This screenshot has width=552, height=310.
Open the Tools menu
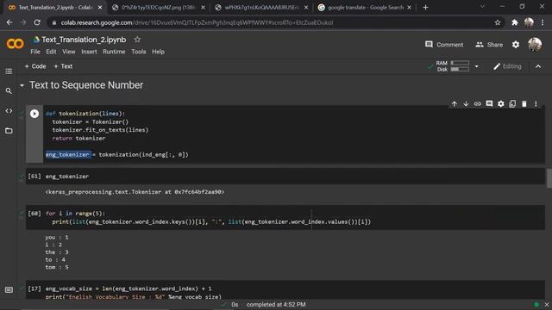[x=139, y=52]
